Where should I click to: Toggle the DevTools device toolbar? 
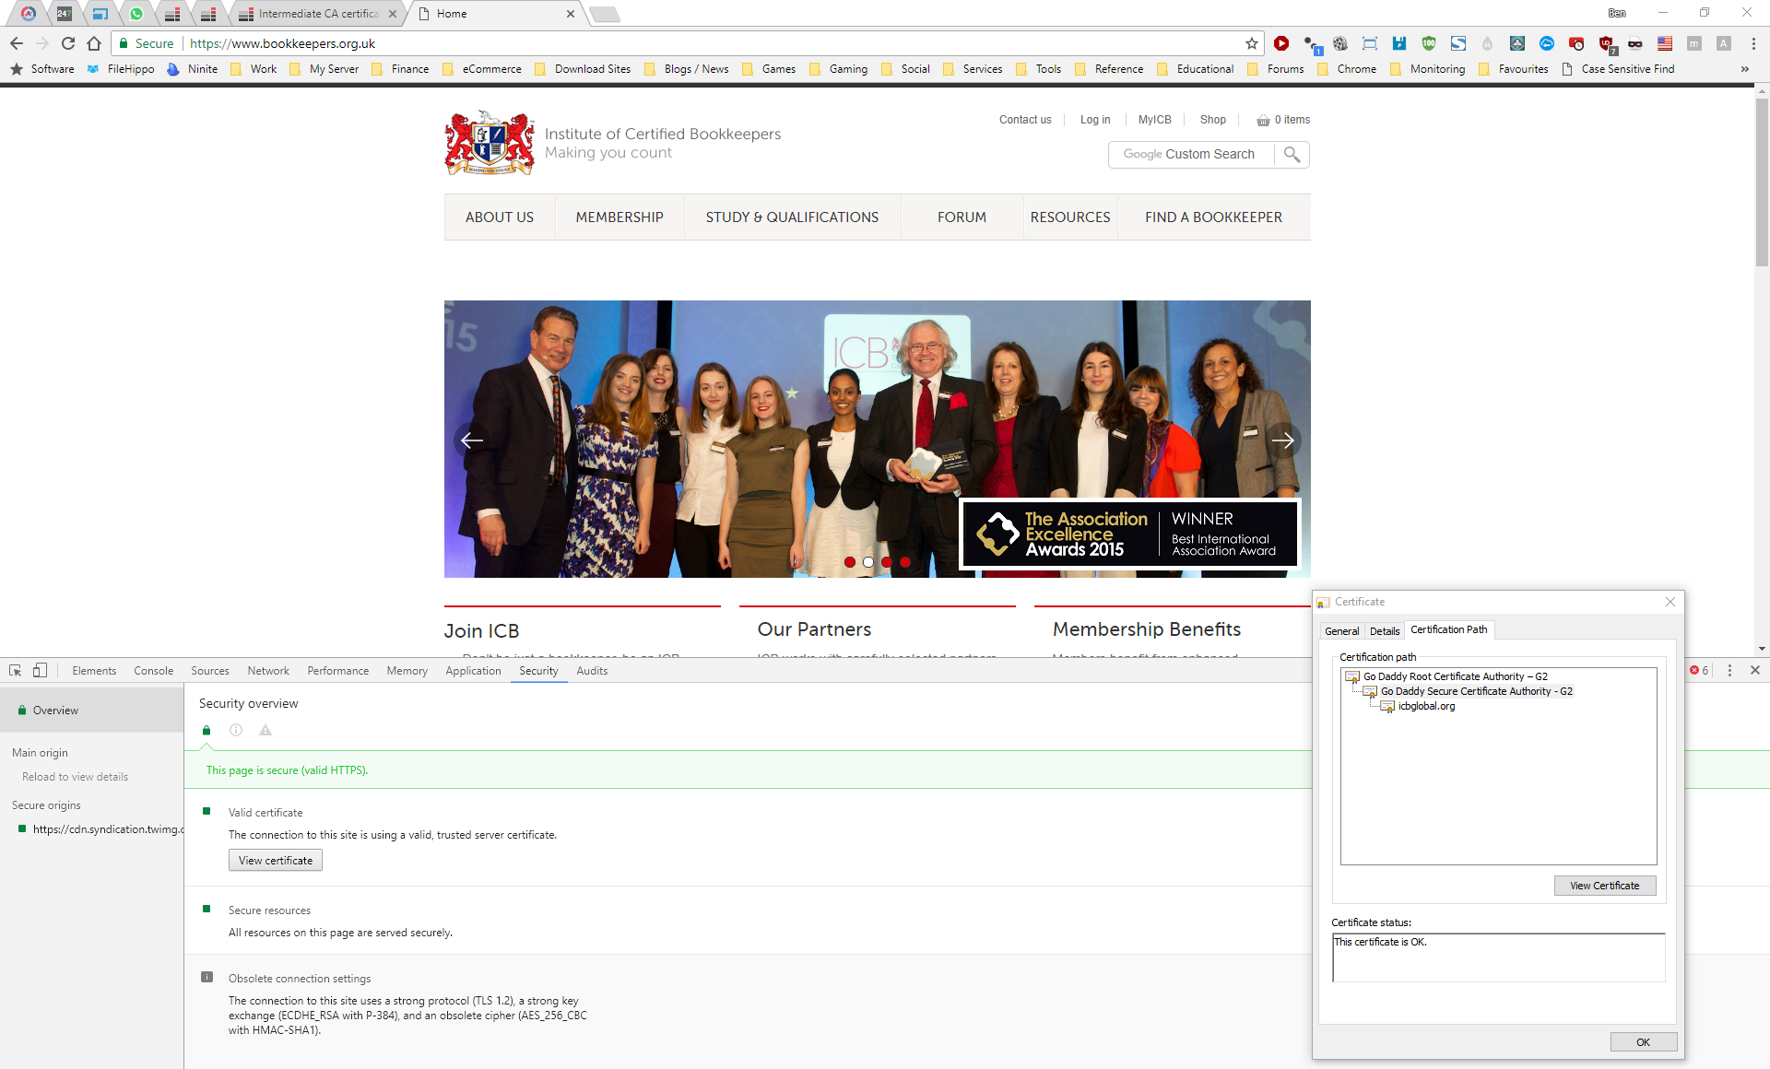click(x=40, y=671)
